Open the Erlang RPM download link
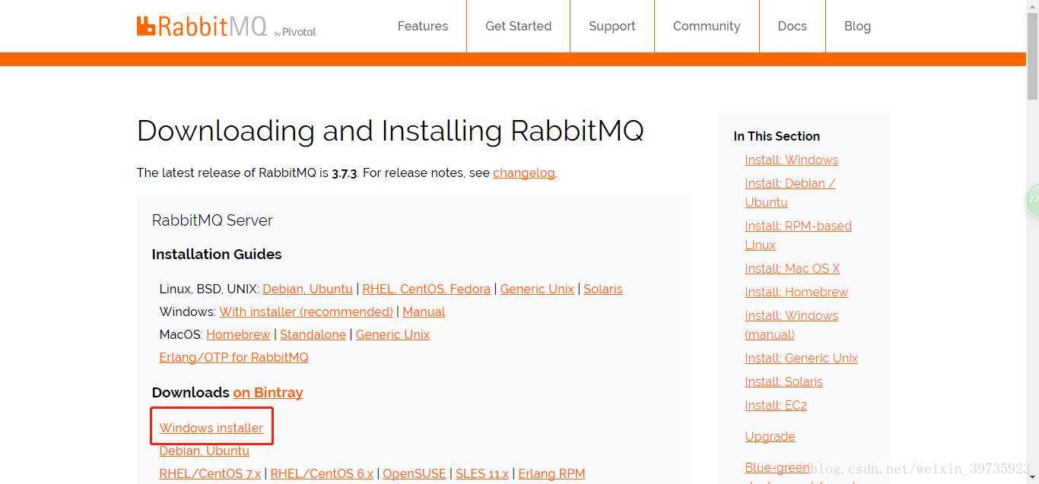The width and height of the screenshot is (1039, 484). 551,473
